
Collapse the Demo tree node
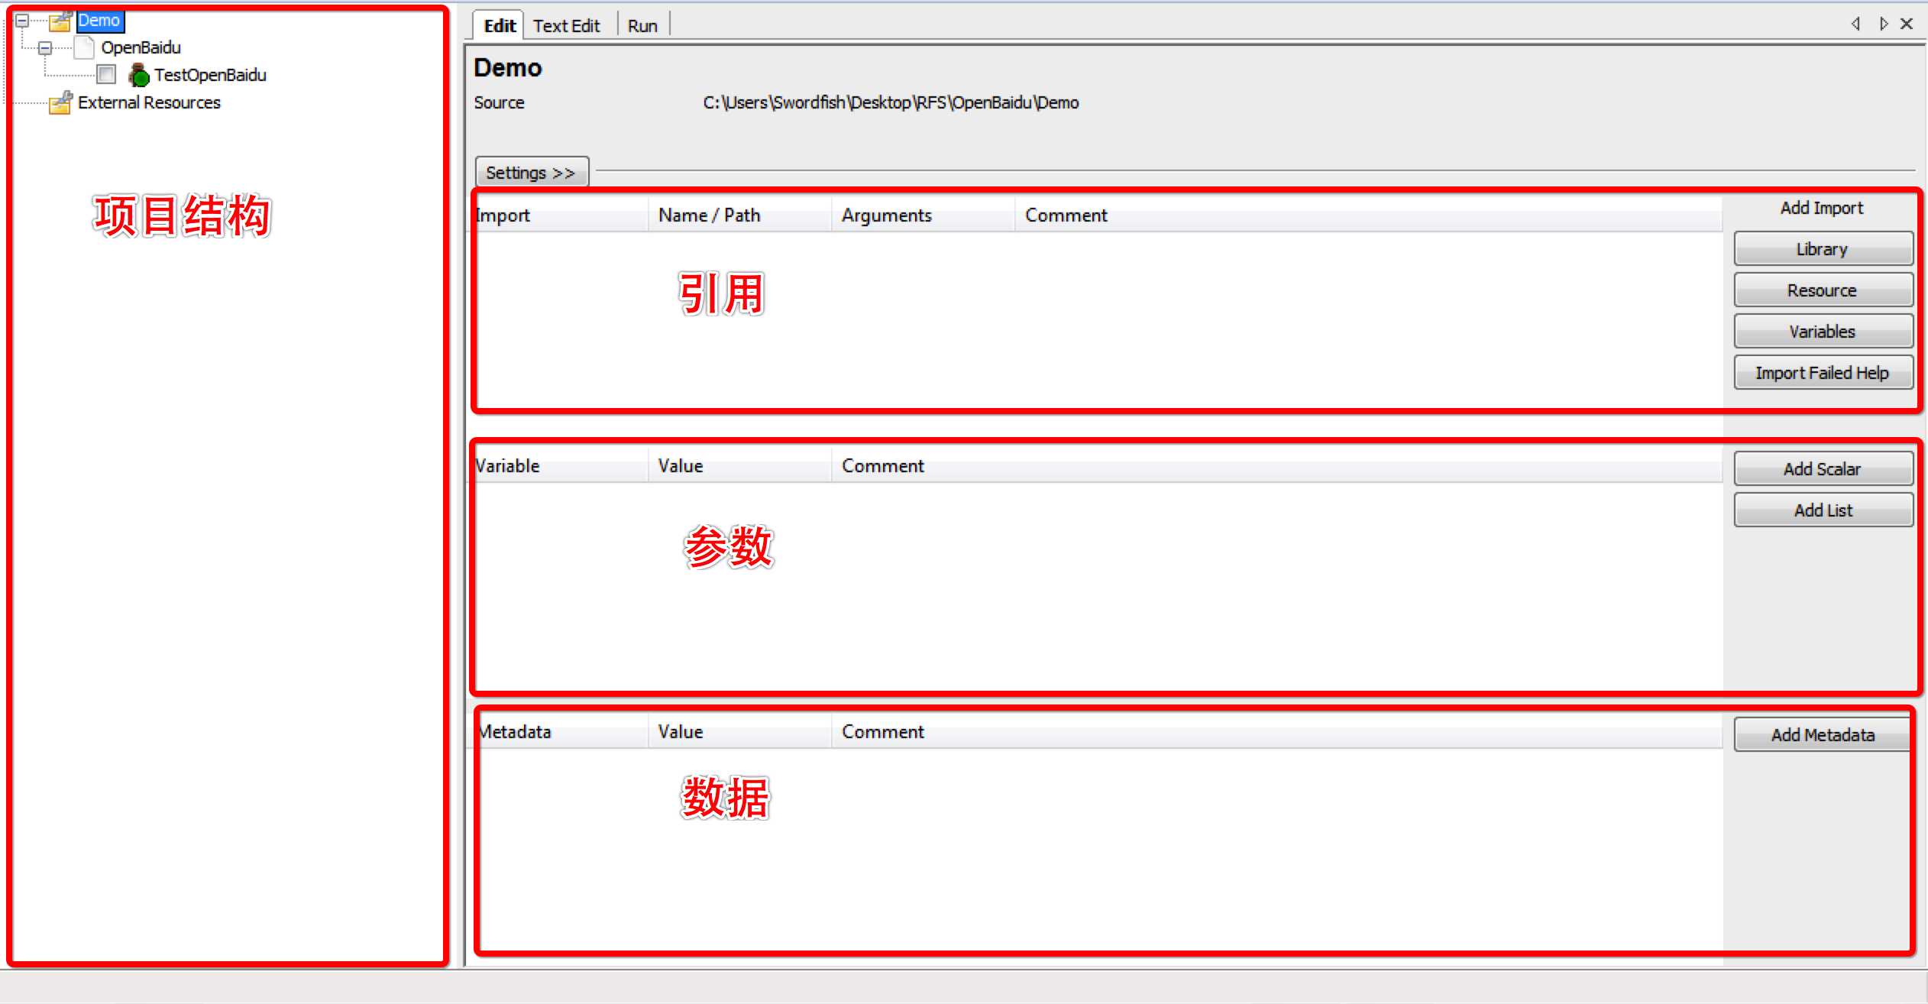pyautogui.click(x=22, y=21)
